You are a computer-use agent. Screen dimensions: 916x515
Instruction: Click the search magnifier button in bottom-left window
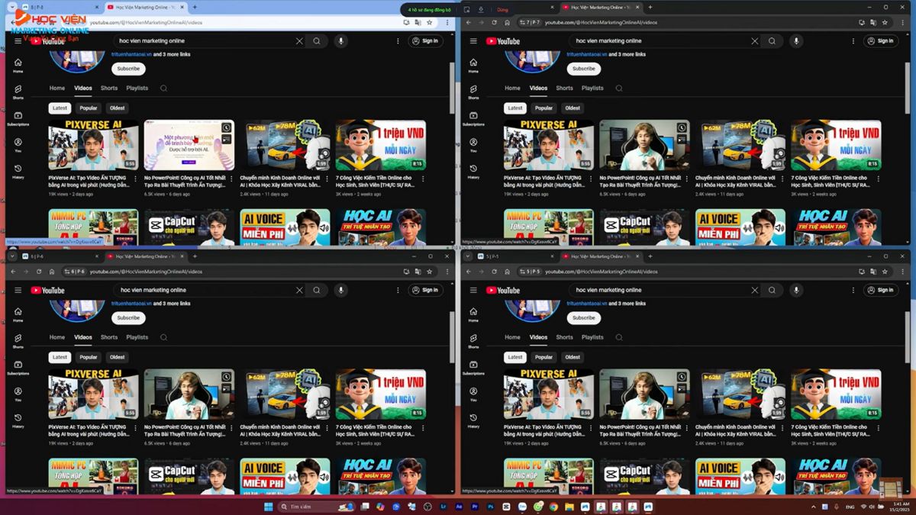317,290
